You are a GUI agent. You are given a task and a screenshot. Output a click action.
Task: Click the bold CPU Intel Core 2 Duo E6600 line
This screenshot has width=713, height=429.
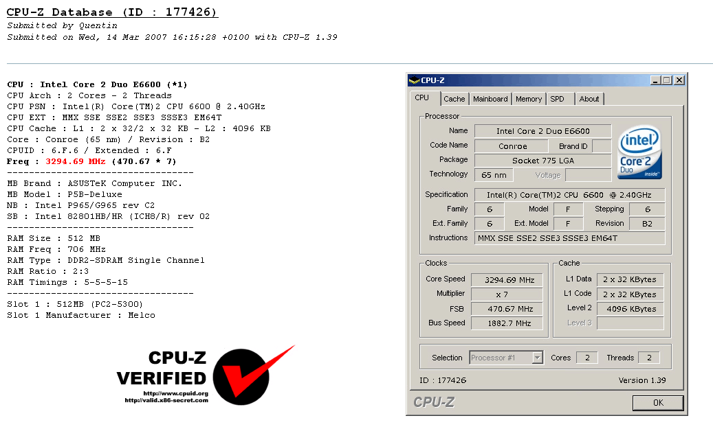point(97,84)
